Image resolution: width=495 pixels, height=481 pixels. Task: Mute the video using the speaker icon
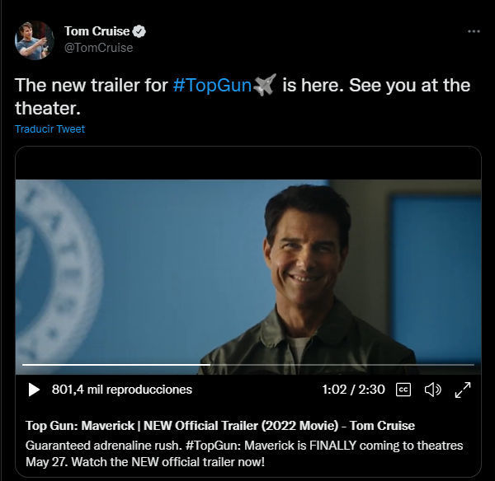point(432,390)
